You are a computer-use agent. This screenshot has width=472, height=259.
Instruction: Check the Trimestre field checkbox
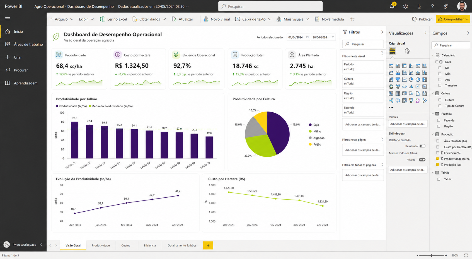click(x=440, y=85)
